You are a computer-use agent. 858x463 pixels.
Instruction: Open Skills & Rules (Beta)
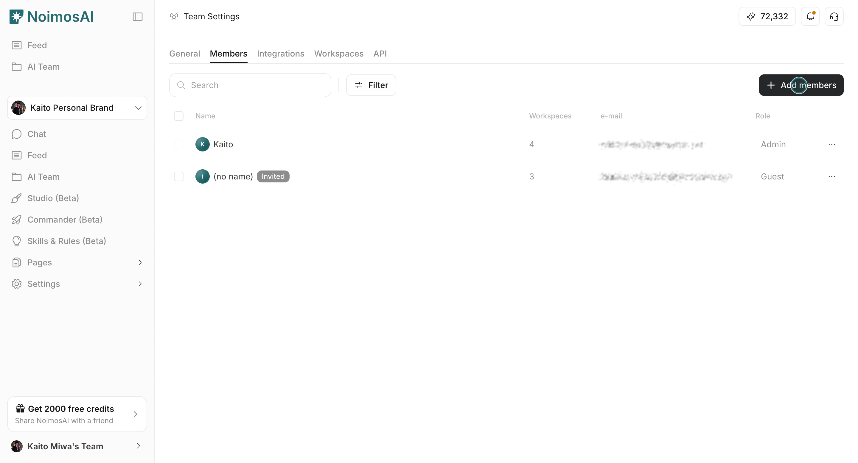(67, 241)
